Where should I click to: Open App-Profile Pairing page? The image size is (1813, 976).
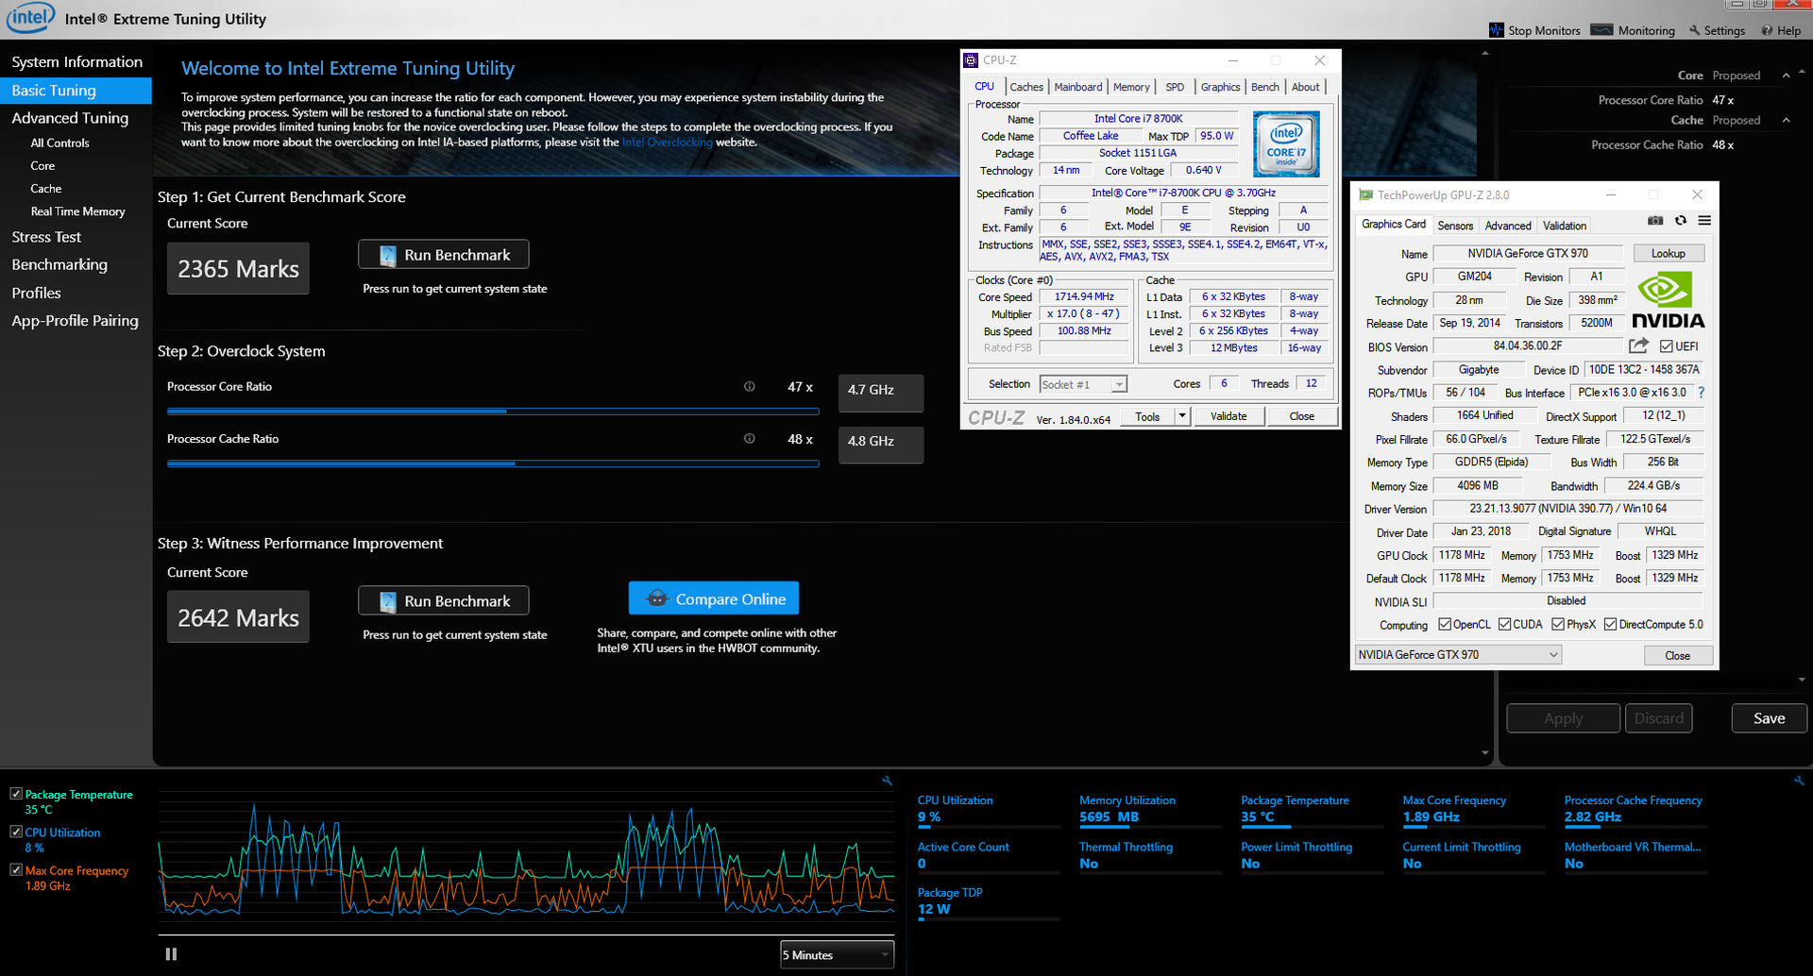coord(75,321)
